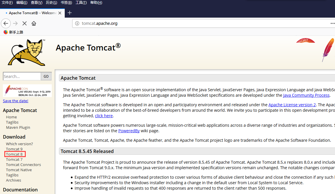Click the GO search button
Image resolution: width=335 pixels, height=194 pixels.
tap(46, 77)
